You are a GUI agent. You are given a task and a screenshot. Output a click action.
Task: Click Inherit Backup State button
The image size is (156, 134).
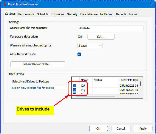(38, 64)
